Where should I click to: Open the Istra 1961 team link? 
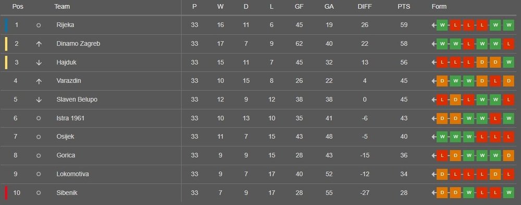point(70,118)
